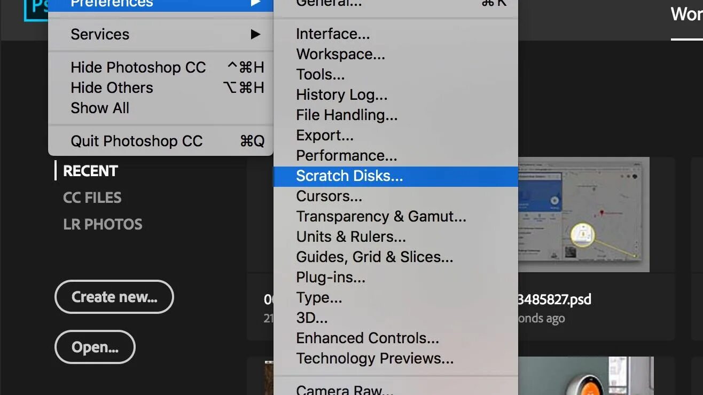This screenshot has width=703, height=395.
Task: Open File Handling preferences
Action: [x=396, y=115]
